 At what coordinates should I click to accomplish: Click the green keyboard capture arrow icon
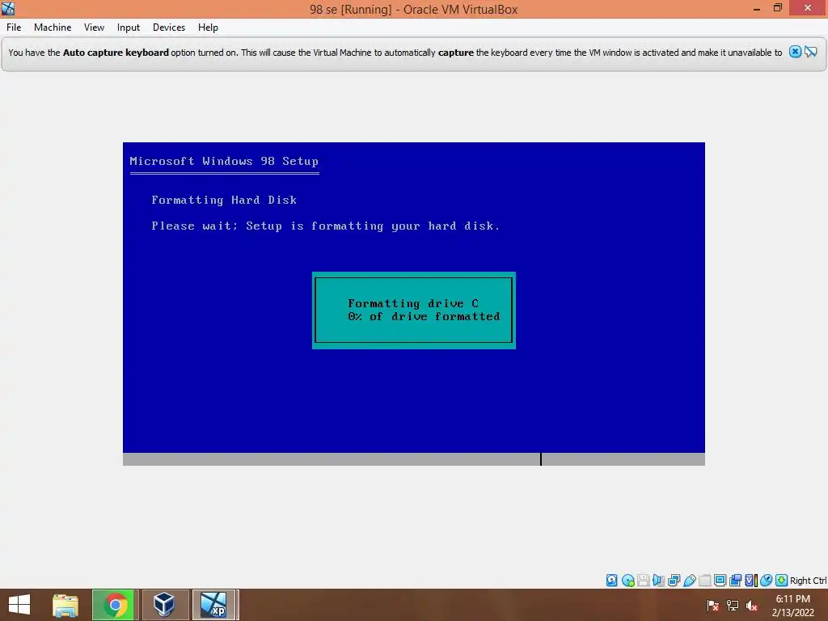pyautogui.click(x=782, y=581)
